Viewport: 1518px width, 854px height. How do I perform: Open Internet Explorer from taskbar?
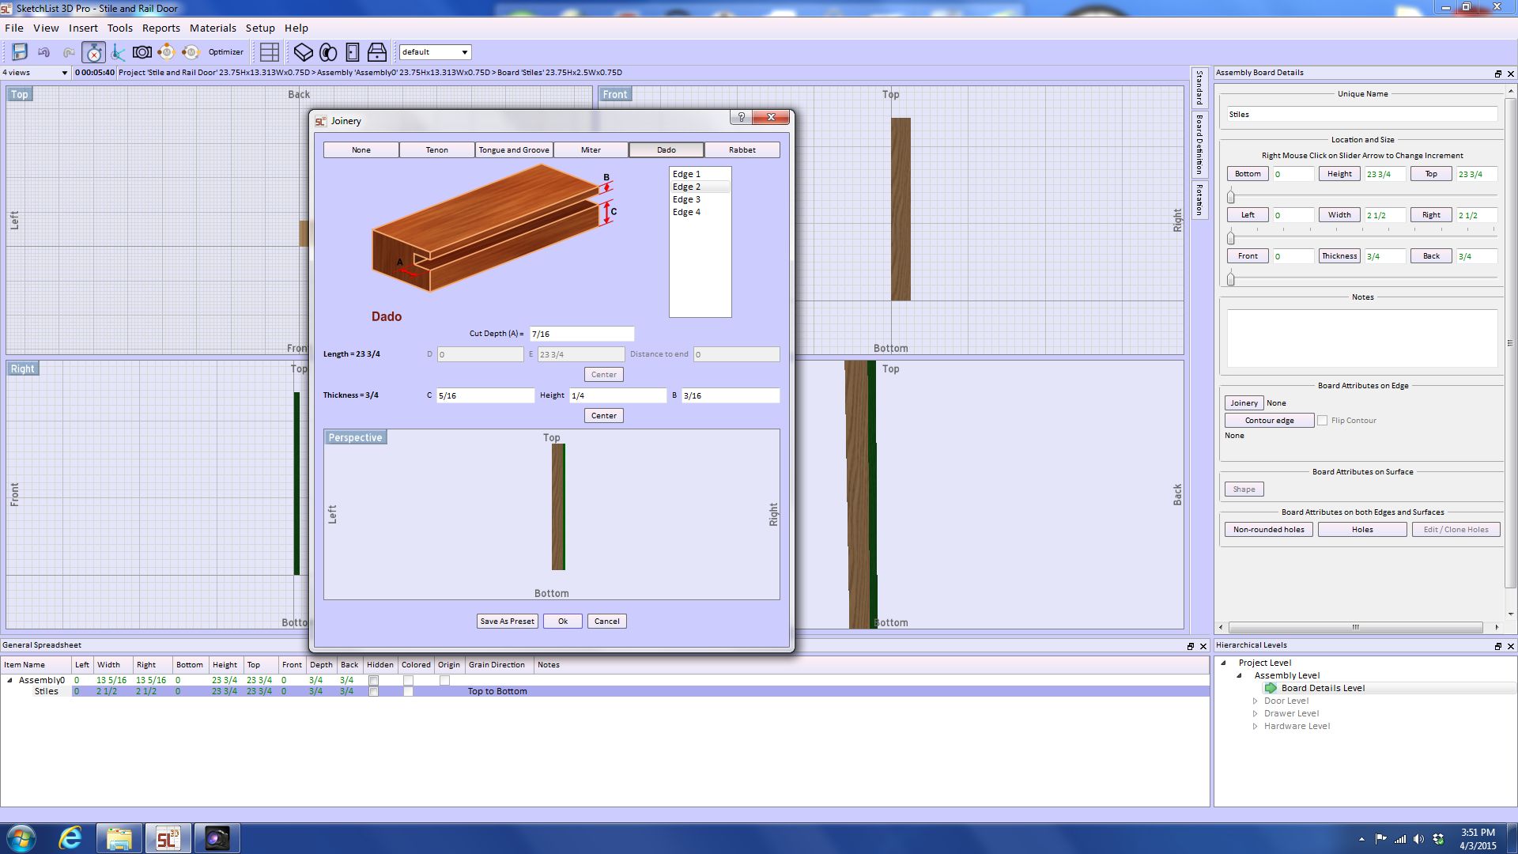(70, 838)
